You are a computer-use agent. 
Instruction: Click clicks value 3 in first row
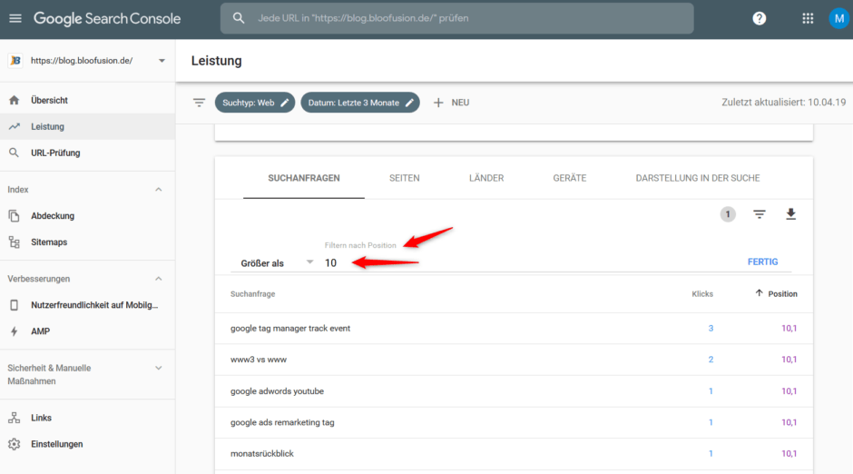click(x=711, y=328)
